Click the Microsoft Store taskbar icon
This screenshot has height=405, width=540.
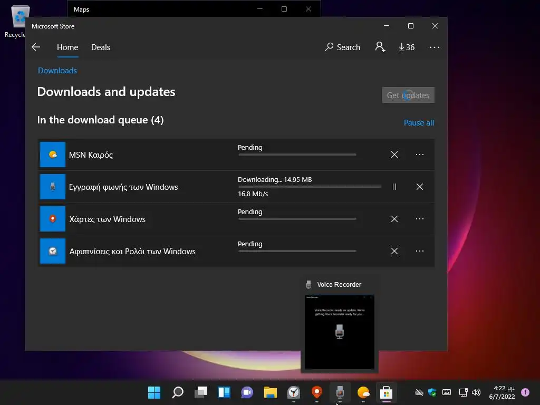click(387, 392)
